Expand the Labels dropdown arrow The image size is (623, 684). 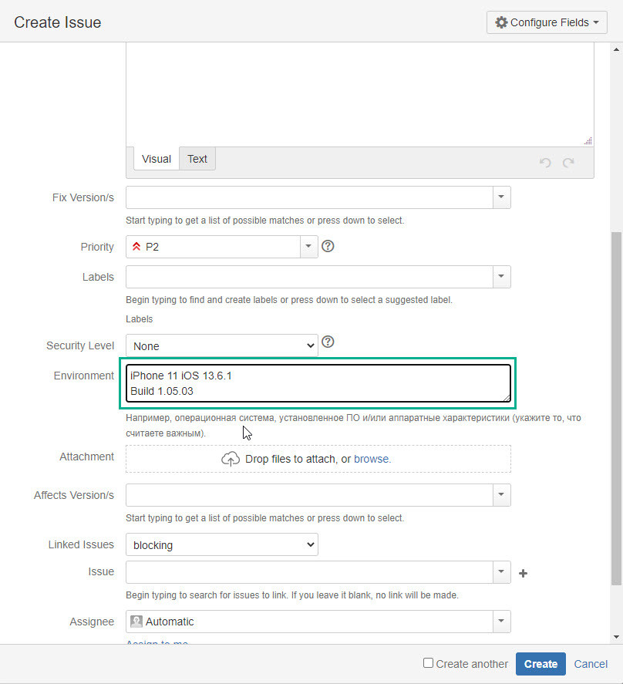(502, 277)
